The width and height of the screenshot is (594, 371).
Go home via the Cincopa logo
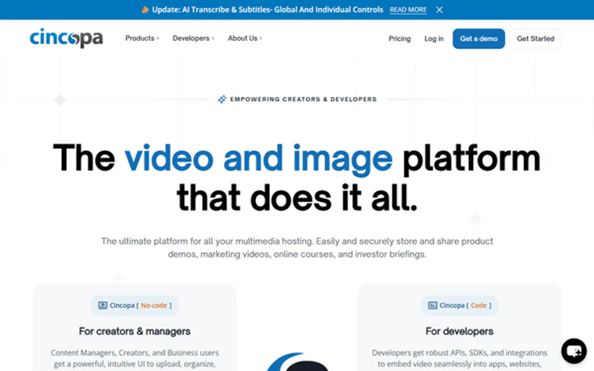(x=66, y=38)
